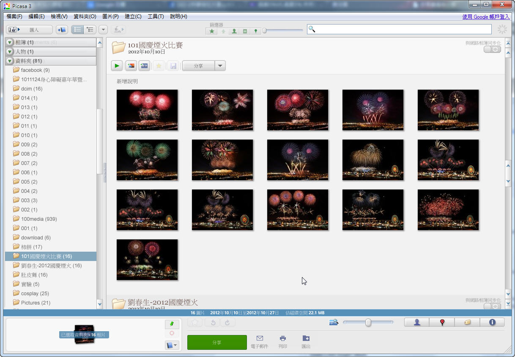Rotate clockwise using tray button
The image size is (515, 357).
pyautogui.click(x=227, y=322)
